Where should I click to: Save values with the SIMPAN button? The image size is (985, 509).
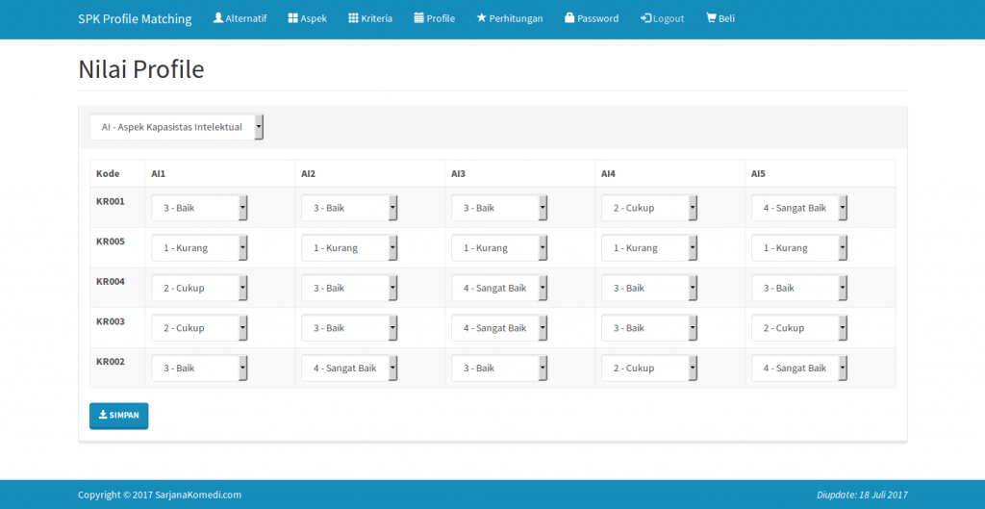pos(118,416)
